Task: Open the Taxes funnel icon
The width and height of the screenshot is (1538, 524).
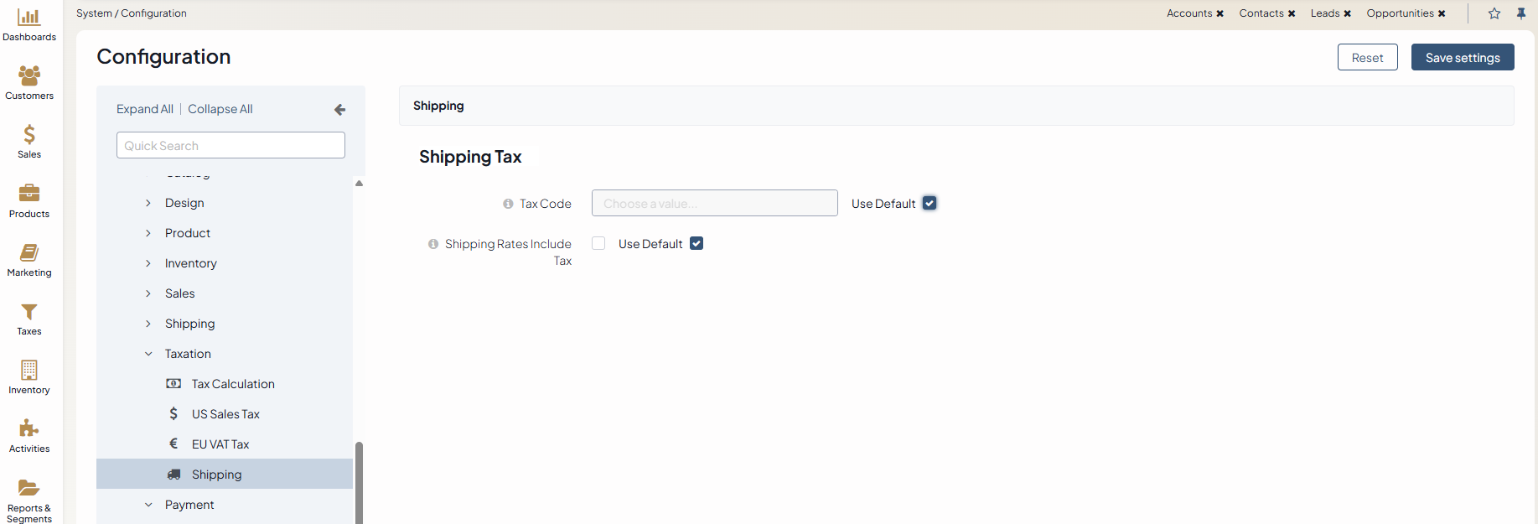Action: click(29, 312)
